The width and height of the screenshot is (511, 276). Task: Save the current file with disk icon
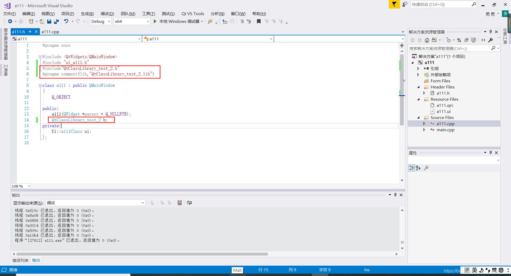[x=49, y=21]
